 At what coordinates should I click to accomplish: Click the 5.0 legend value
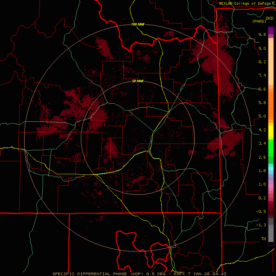(x=262, y=116)
